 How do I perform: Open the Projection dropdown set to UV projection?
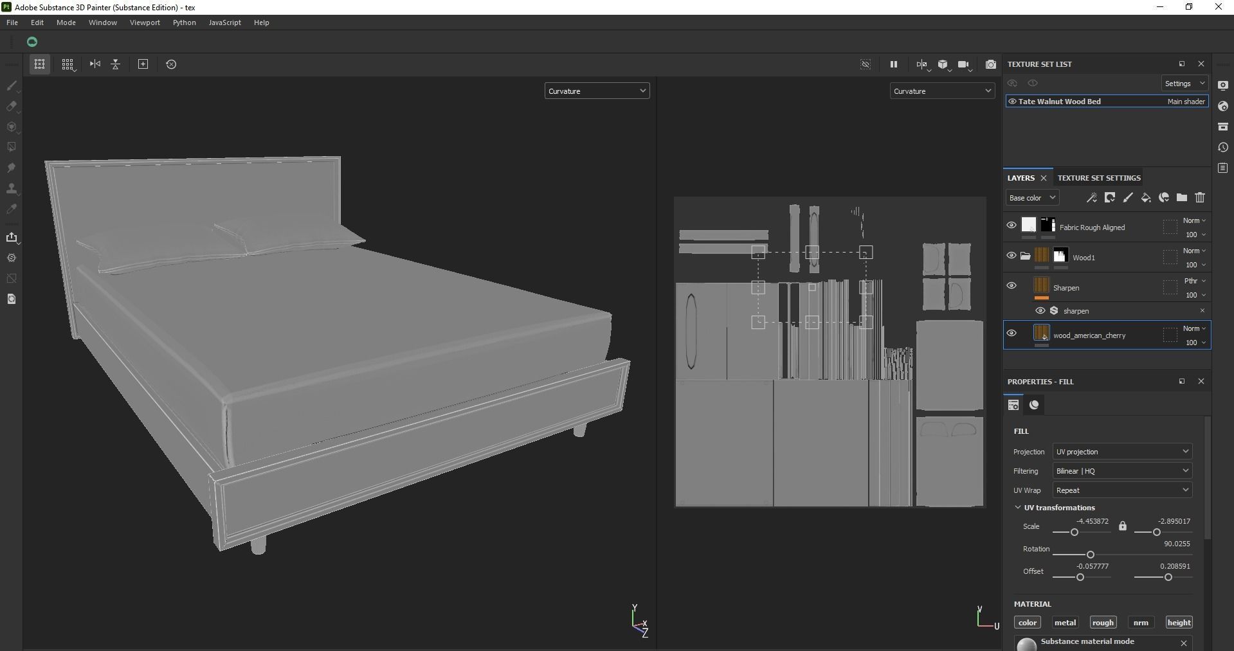[1122, 452]
